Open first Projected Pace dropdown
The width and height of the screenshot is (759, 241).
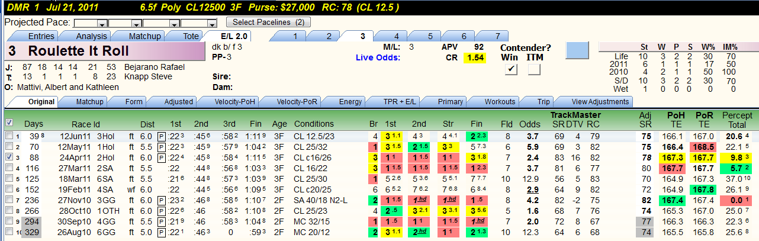coord(102,24)
